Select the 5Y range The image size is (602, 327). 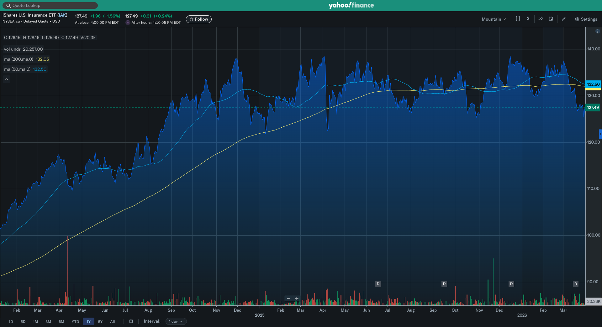click(x=100, y=322)
